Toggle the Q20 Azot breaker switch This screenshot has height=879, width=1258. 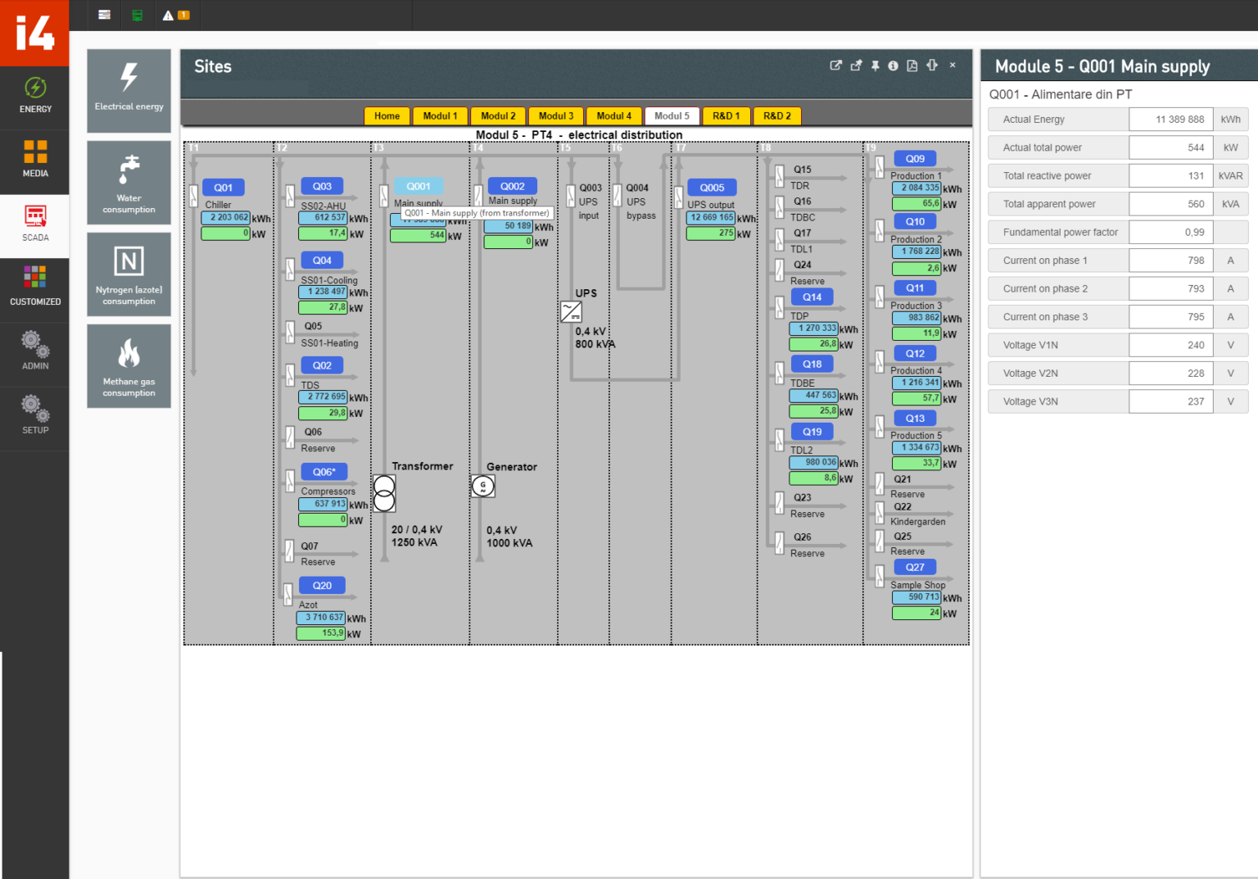pyautogui.click(x=288, y=593)
